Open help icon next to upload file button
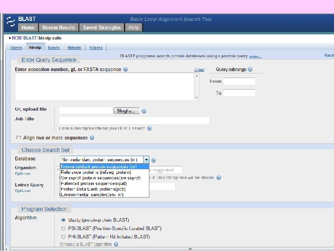The width and height of the screenshot is (334, 251). pos(144,111)
